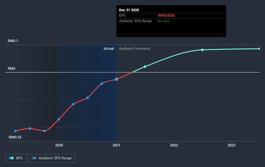Click the 'No data' text in tooltip

pyautogui.click(x=163, y=21)
